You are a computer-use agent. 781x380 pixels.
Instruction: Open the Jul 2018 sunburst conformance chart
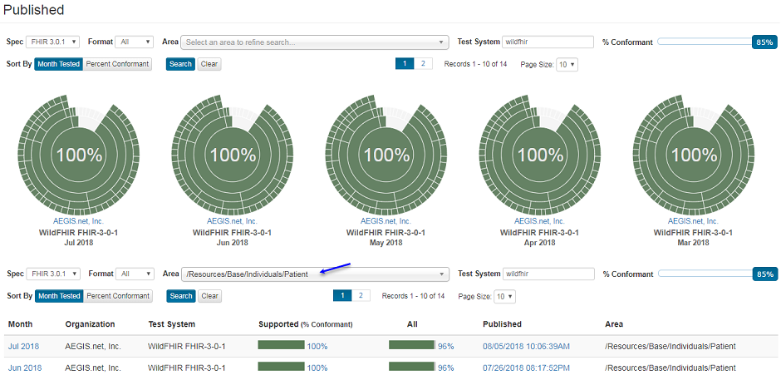point(79,155)
